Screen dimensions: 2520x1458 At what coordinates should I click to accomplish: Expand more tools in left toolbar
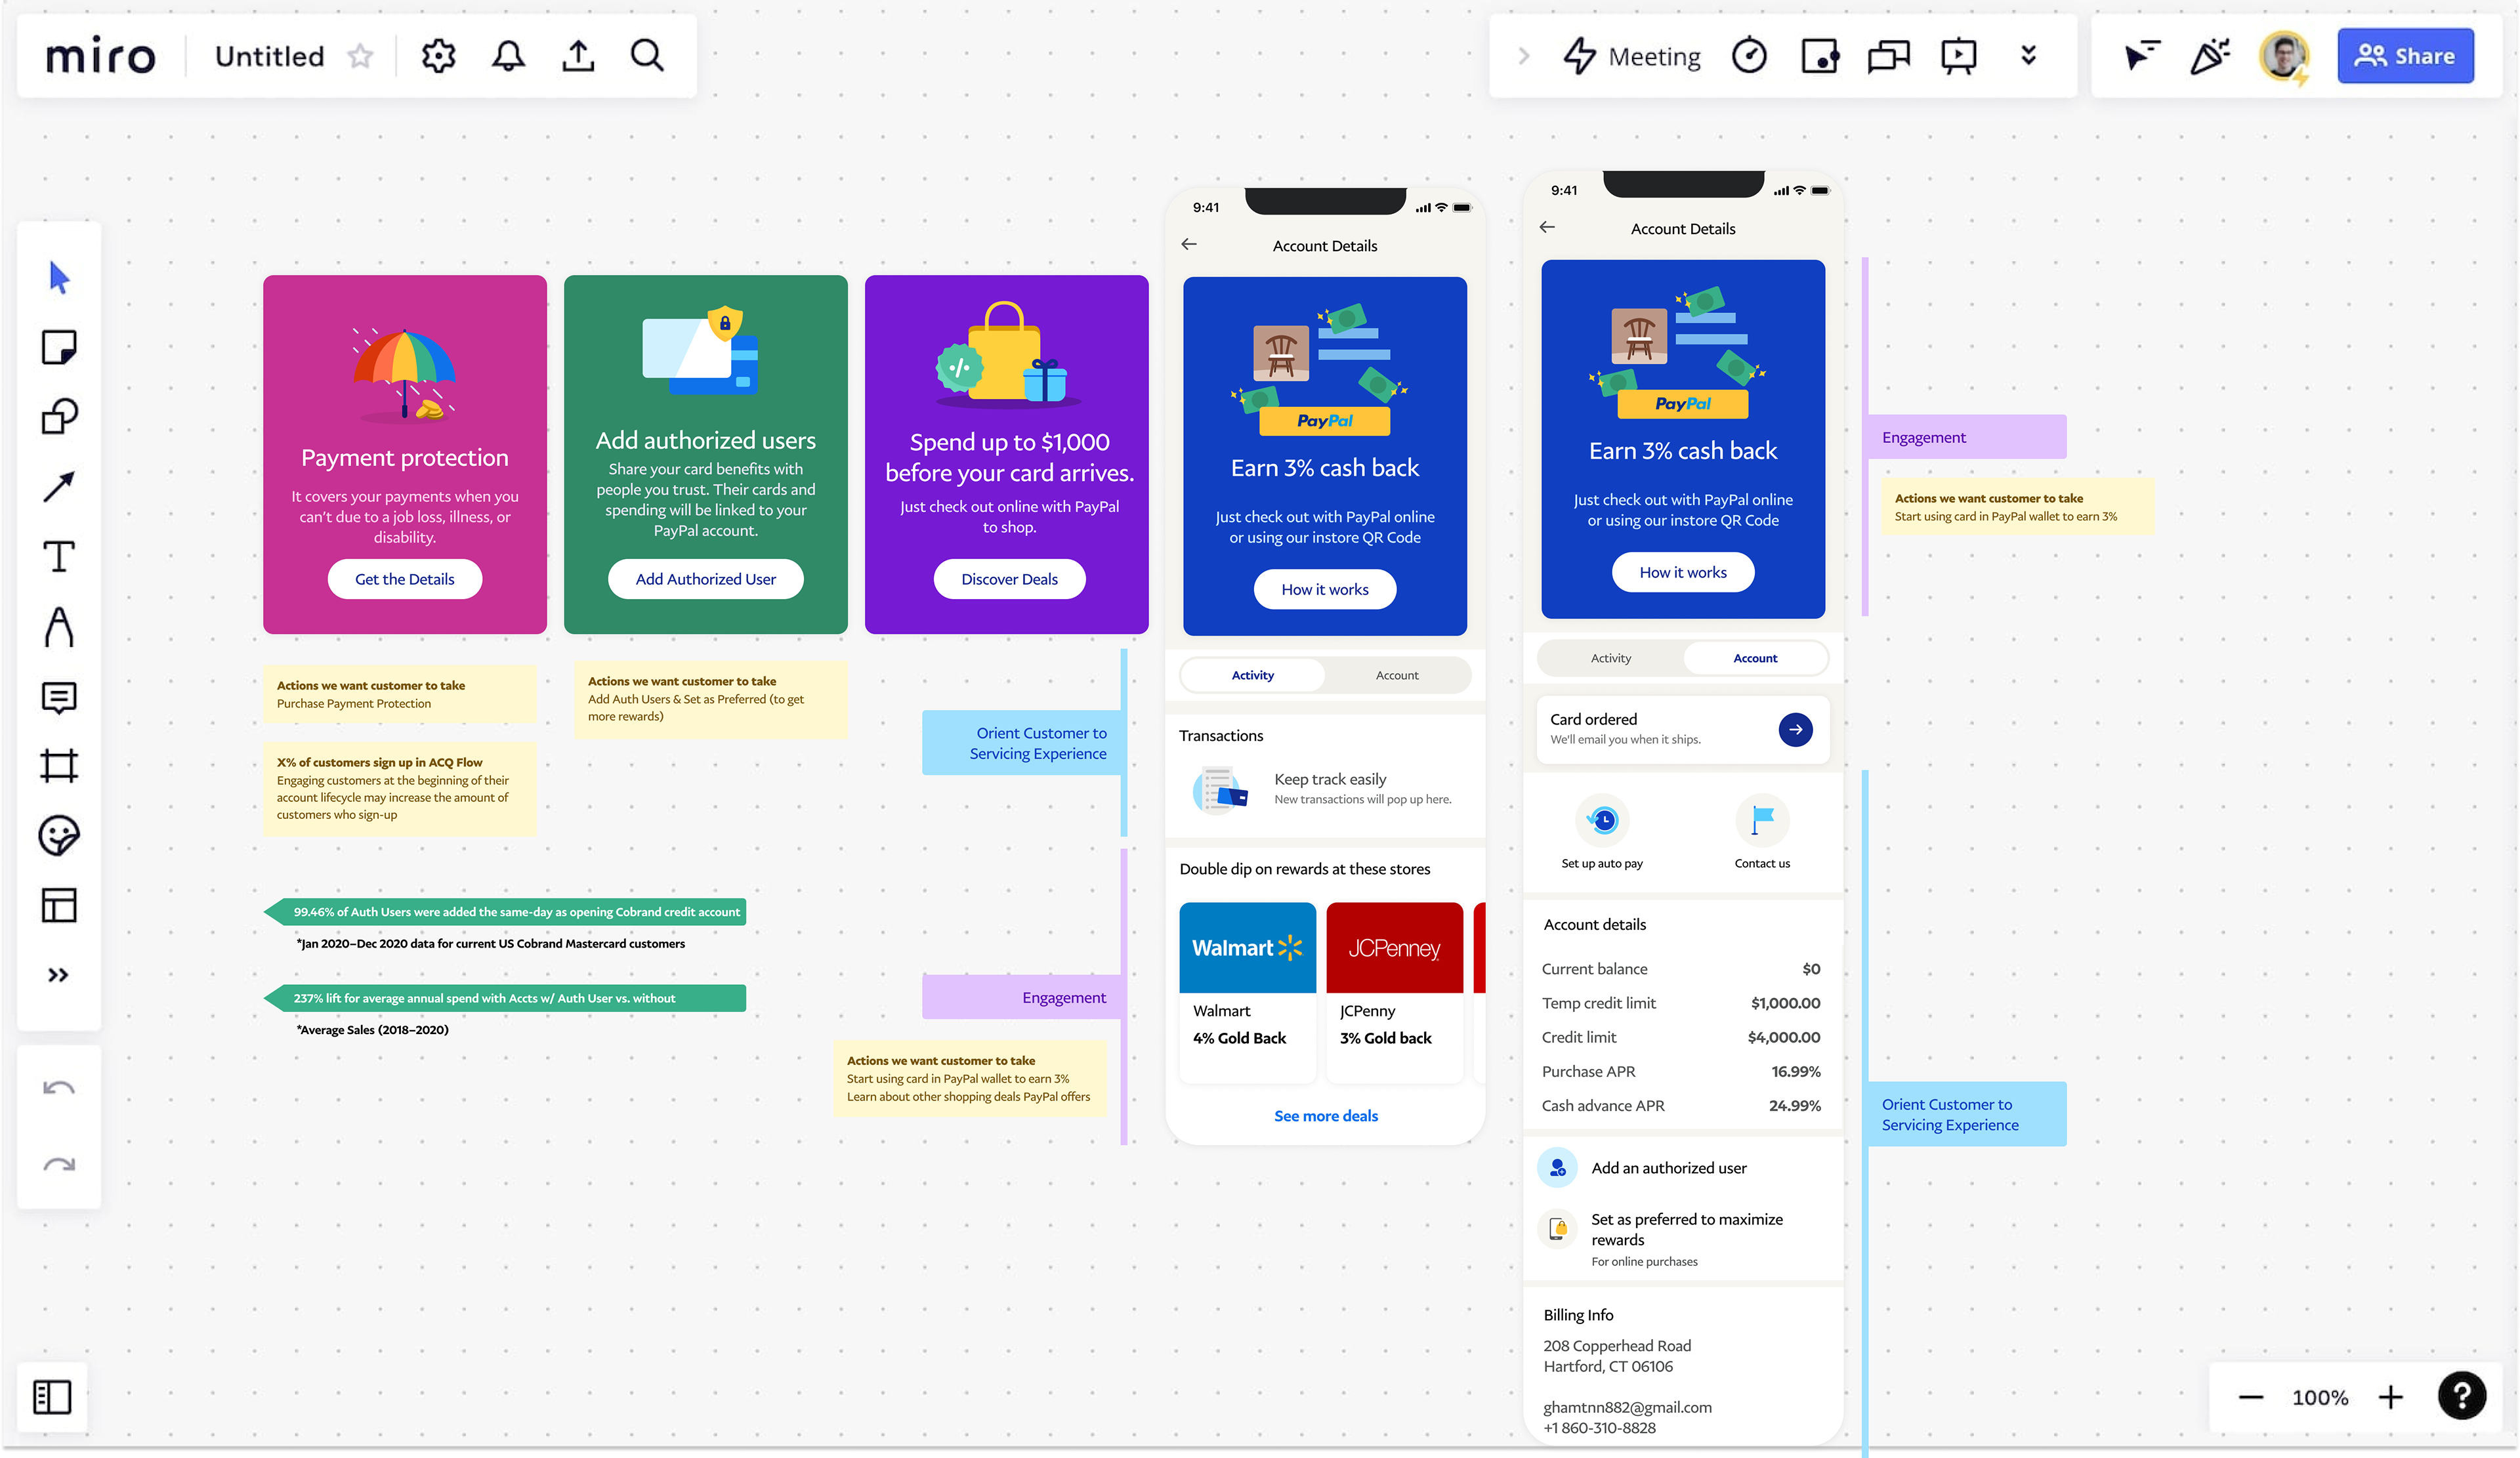coord(59,975)
